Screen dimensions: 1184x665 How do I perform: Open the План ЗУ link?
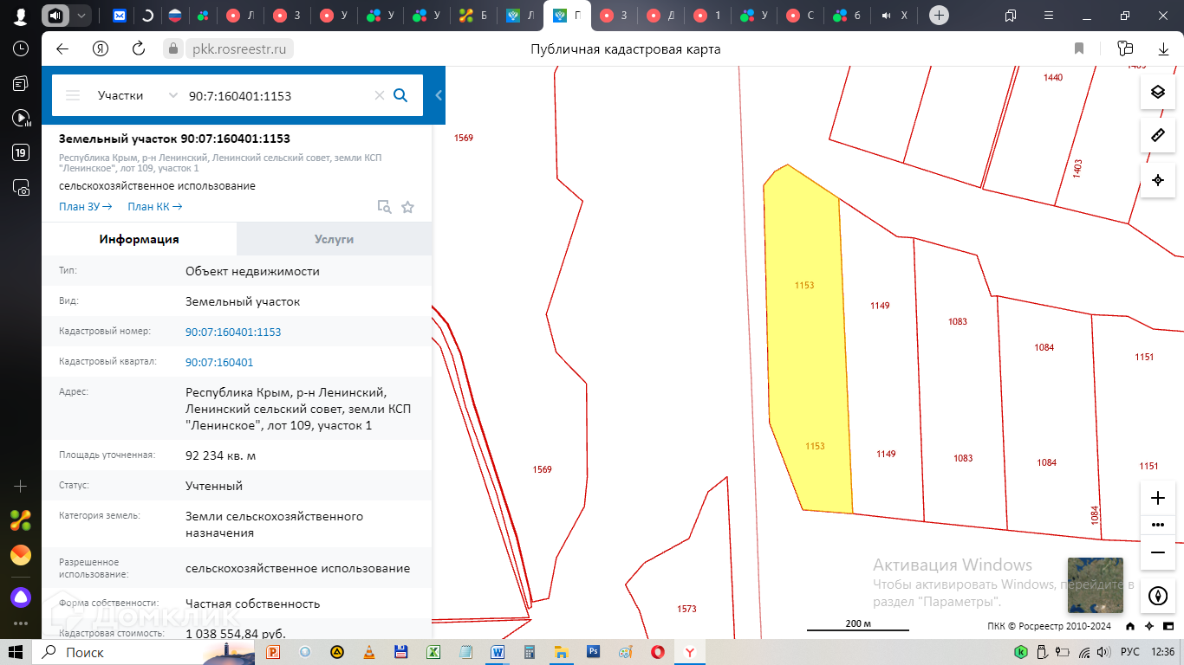[x=86, y=207]
